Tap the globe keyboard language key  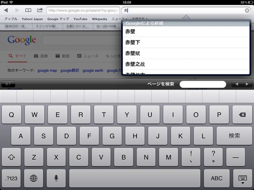(x=34, y=178)
